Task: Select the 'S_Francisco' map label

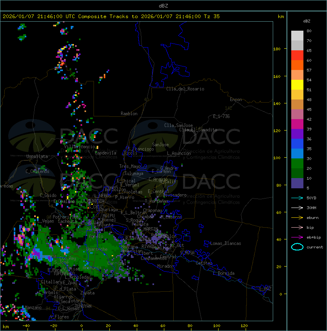Action: pos(141,149)
